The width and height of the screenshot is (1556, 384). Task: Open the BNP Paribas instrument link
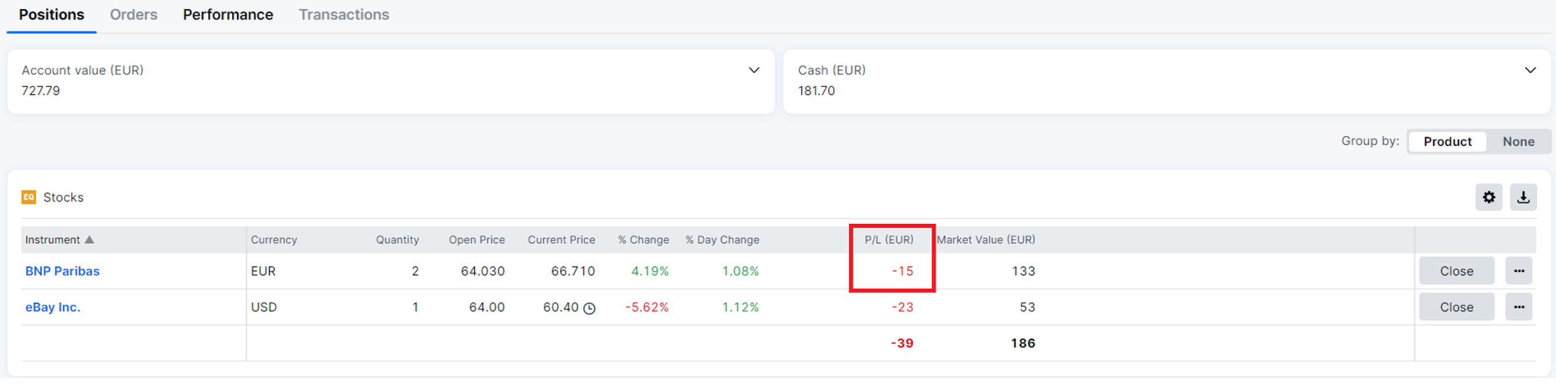click(x=62, y=271)
